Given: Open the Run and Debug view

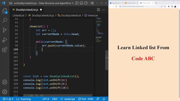Looking at the screenshot, I should [x=5, y=40].
